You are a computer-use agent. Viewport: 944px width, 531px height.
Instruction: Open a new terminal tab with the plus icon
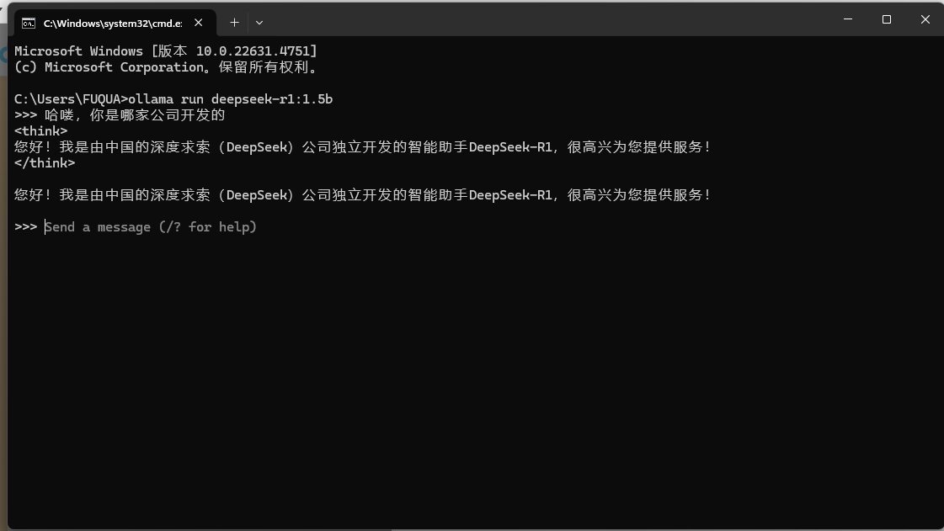click(x=234, y=23)
